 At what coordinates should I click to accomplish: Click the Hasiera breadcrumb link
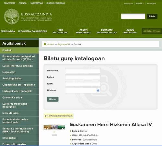pyautogui.click(x=51, y=44)
